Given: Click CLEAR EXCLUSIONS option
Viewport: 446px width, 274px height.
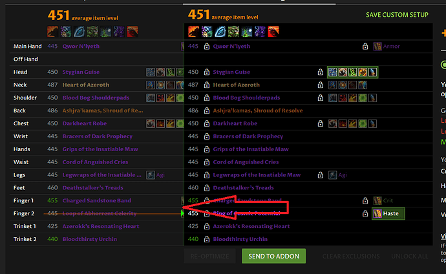Looking at the screenshot, I should (x=351, y=256).
